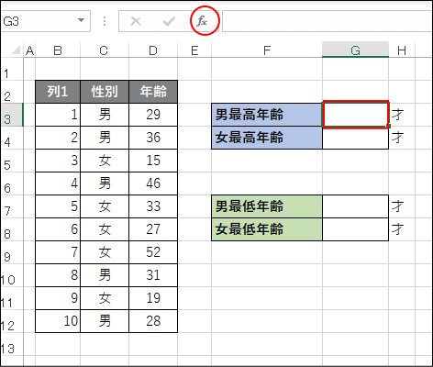Viewport: 433px width, 367px height.
Task: Click the 年齢 table header cell
Action: tap(153, 92)
